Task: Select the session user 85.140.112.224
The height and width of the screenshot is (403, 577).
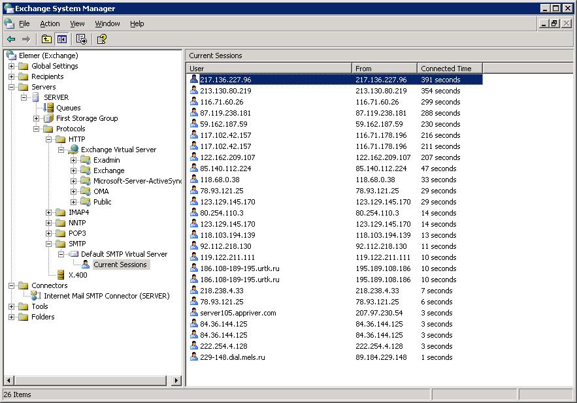Action: (x=225, y=169)
